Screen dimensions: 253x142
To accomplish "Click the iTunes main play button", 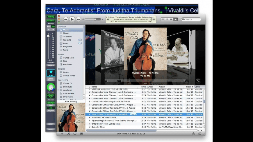I will [x=72, y=19].
